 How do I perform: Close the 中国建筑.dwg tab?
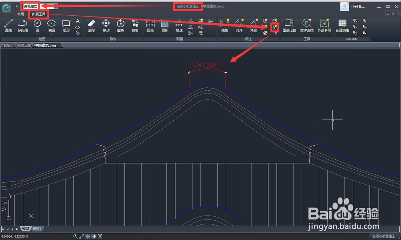tap(61, 46)
